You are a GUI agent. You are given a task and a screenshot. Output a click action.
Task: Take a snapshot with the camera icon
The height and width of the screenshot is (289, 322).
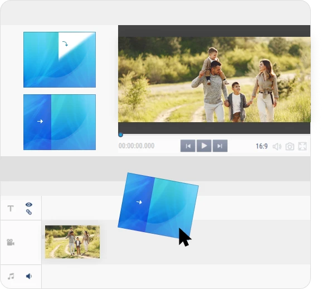pyautogui.click(x=290, y=147)
